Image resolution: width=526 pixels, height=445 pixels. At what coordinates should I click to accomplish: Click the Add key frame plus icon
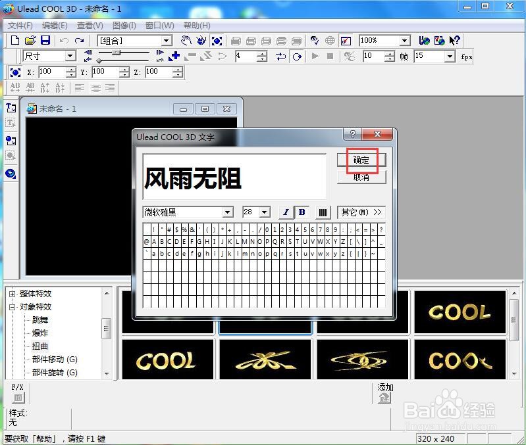point(174,57)
